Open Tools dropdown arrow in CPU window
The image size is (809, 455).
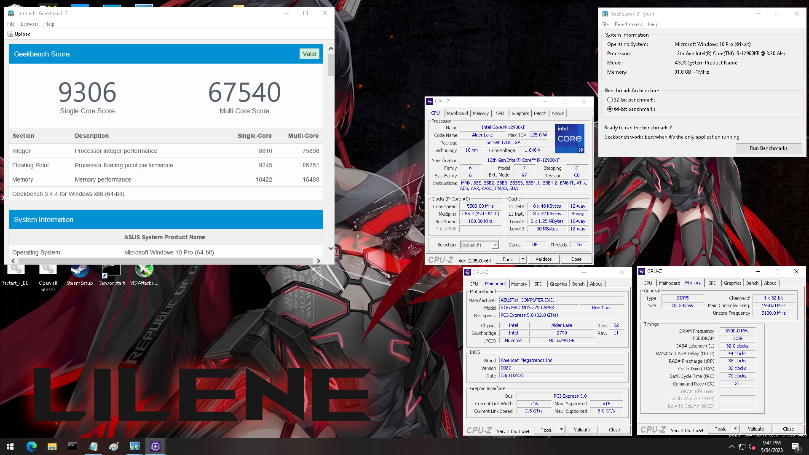[523, 259]
